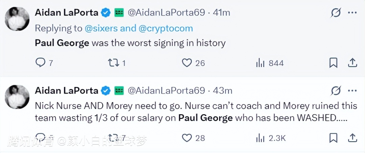
Task: Bookmark the Nick Nurse tweet
Action: tap(333, 138)
